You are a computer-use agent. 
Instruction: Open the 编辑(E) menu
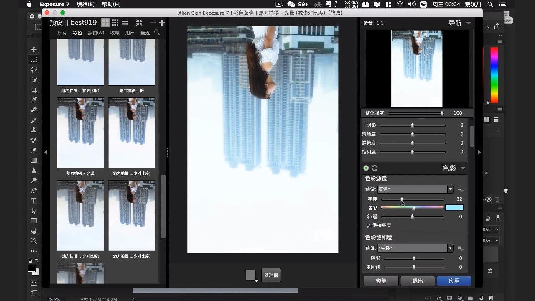point(86,4)
